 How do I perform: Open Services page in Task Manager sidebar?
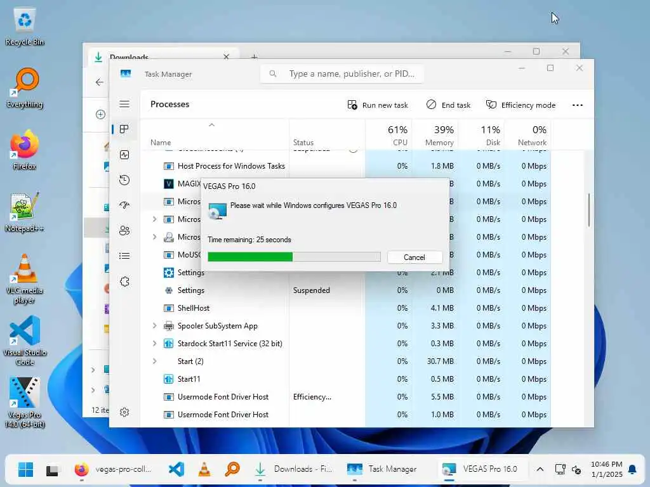124,282
